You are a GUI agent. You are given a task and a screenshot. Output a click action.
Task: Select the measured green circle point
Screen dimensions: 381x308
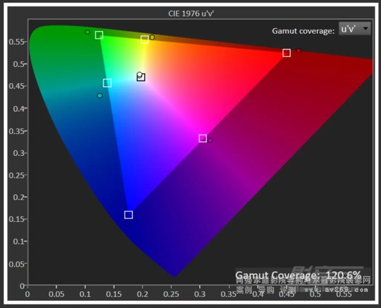pyautogui.click(x=87, y=32)
